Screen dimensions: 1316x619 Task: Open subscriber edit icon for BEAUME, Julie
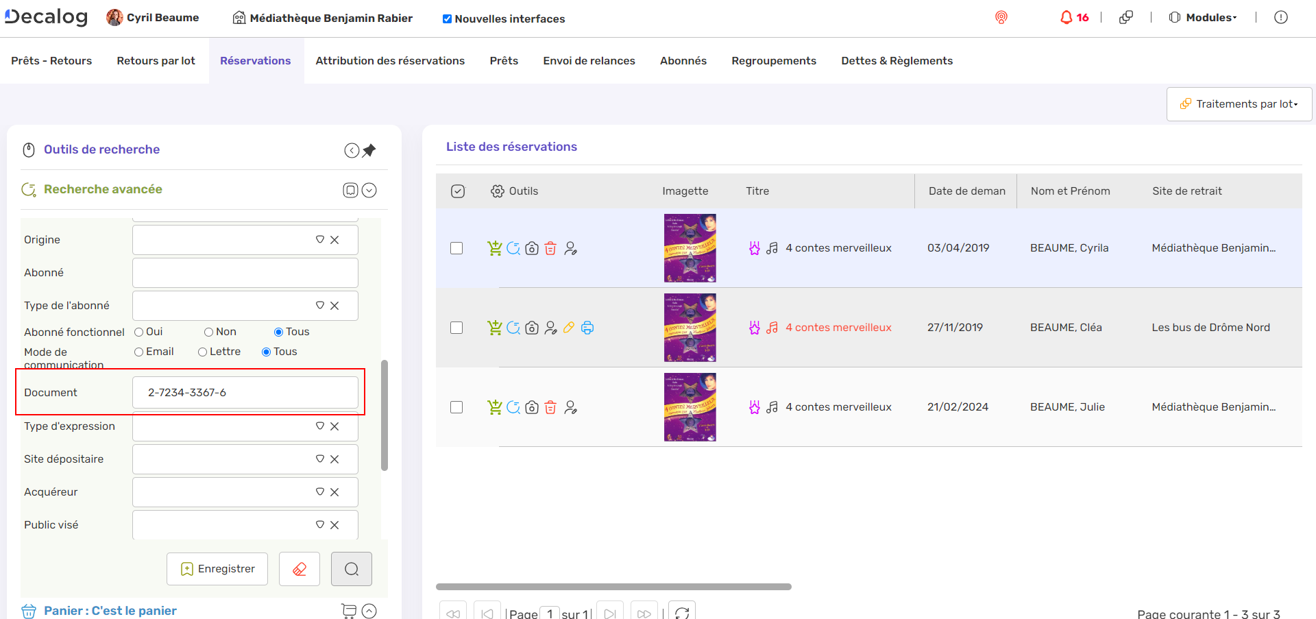tap(570, 407)
